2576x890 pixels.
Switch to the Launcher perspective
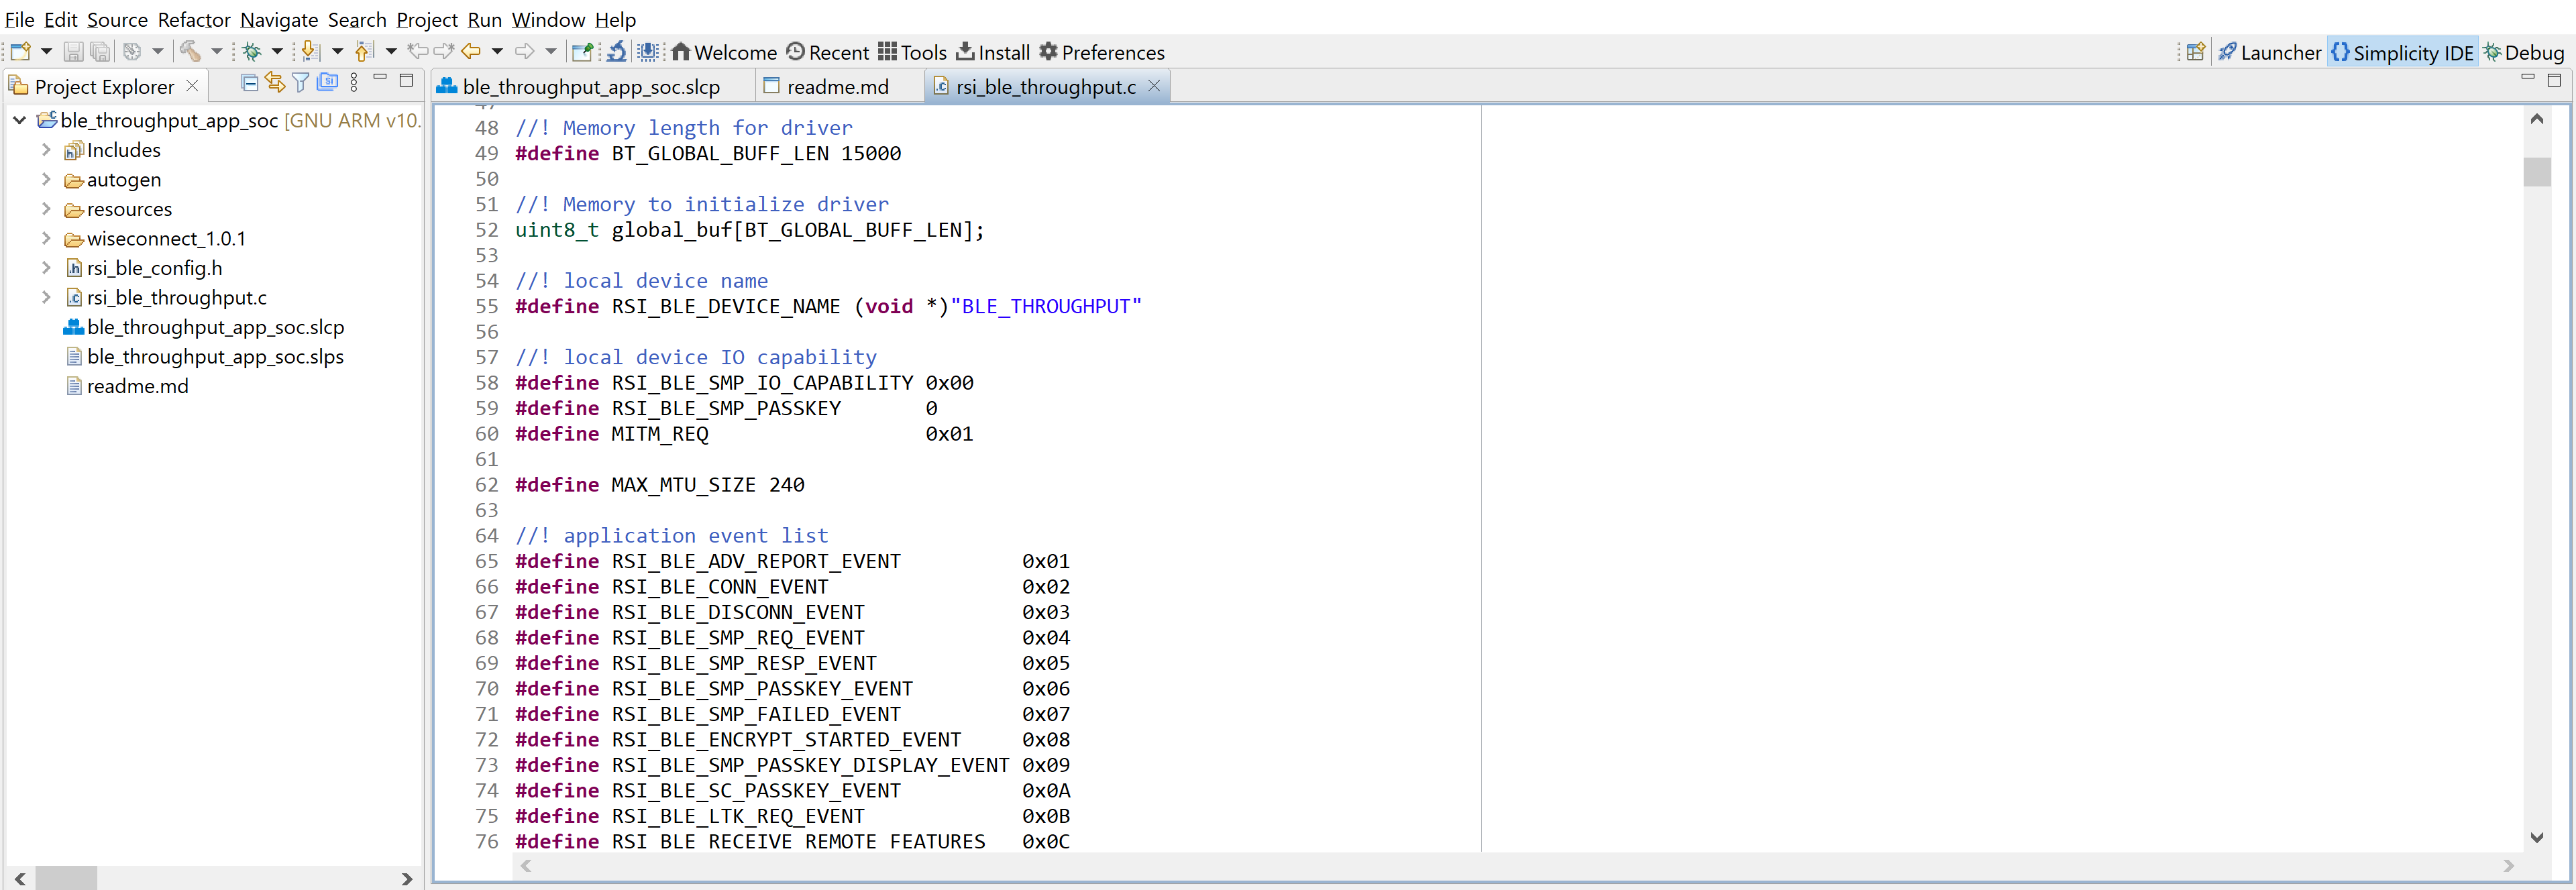point(2269,52)
